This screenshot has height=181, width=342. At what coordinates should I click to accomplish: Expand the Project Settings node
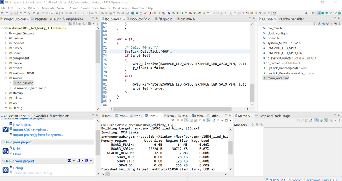[6, 33]
